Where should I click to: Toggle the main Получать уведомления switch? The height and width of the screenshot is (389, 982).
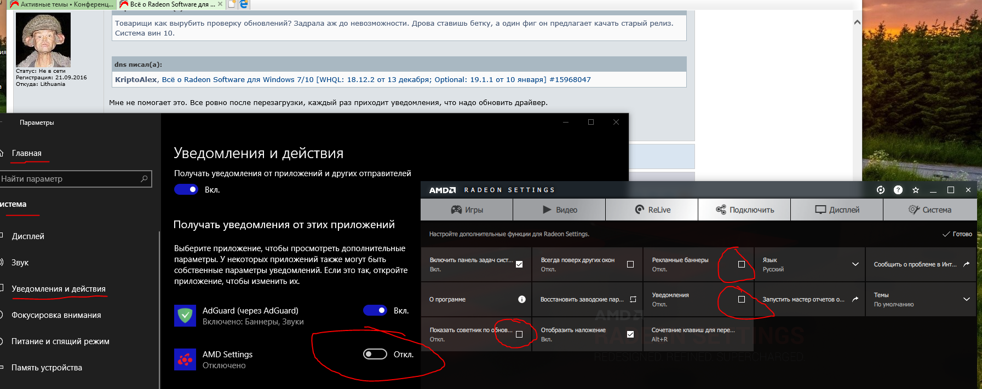(x=186, y=189)
